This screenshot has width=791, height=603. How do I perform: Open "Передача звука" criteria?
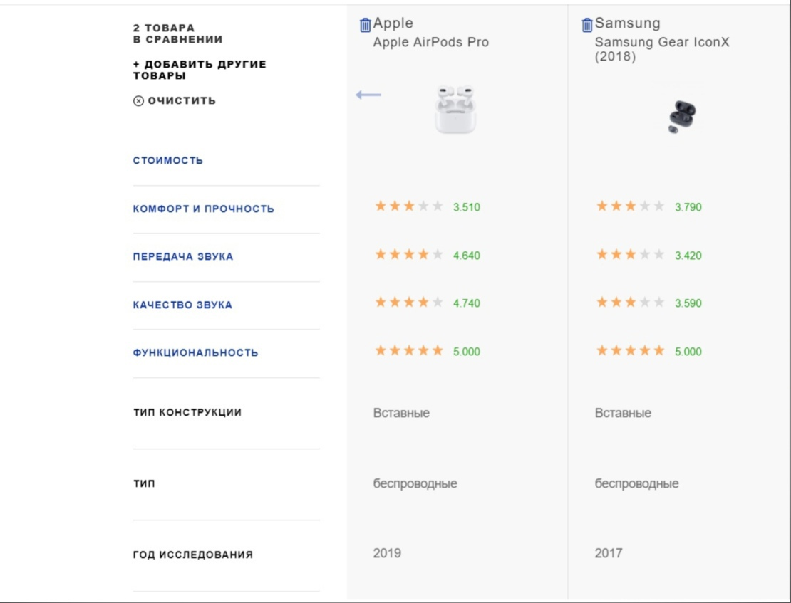(182, 257)
